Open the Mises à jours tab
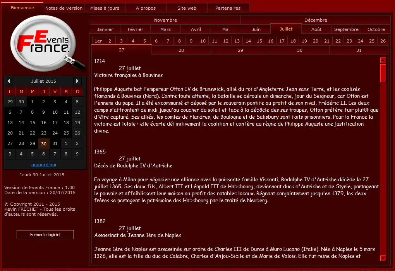 [105, 8]
